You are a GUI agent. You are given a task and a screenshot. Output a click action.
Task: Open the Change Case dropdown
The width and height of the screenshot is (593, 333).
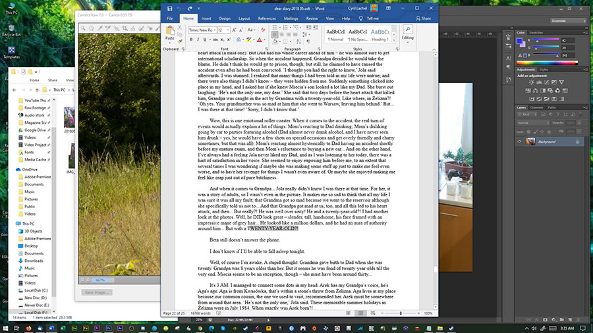coord(251,30)
